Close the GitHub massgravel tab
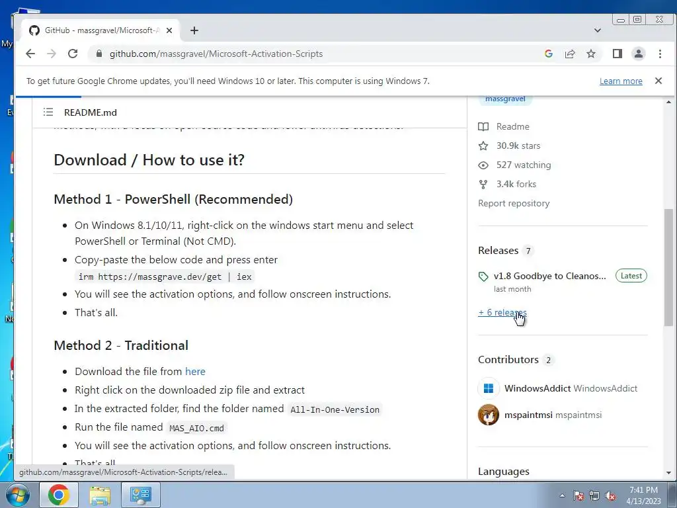Viewport: 677px width, 508px height. pyautogui.click(x=169, y=30)
